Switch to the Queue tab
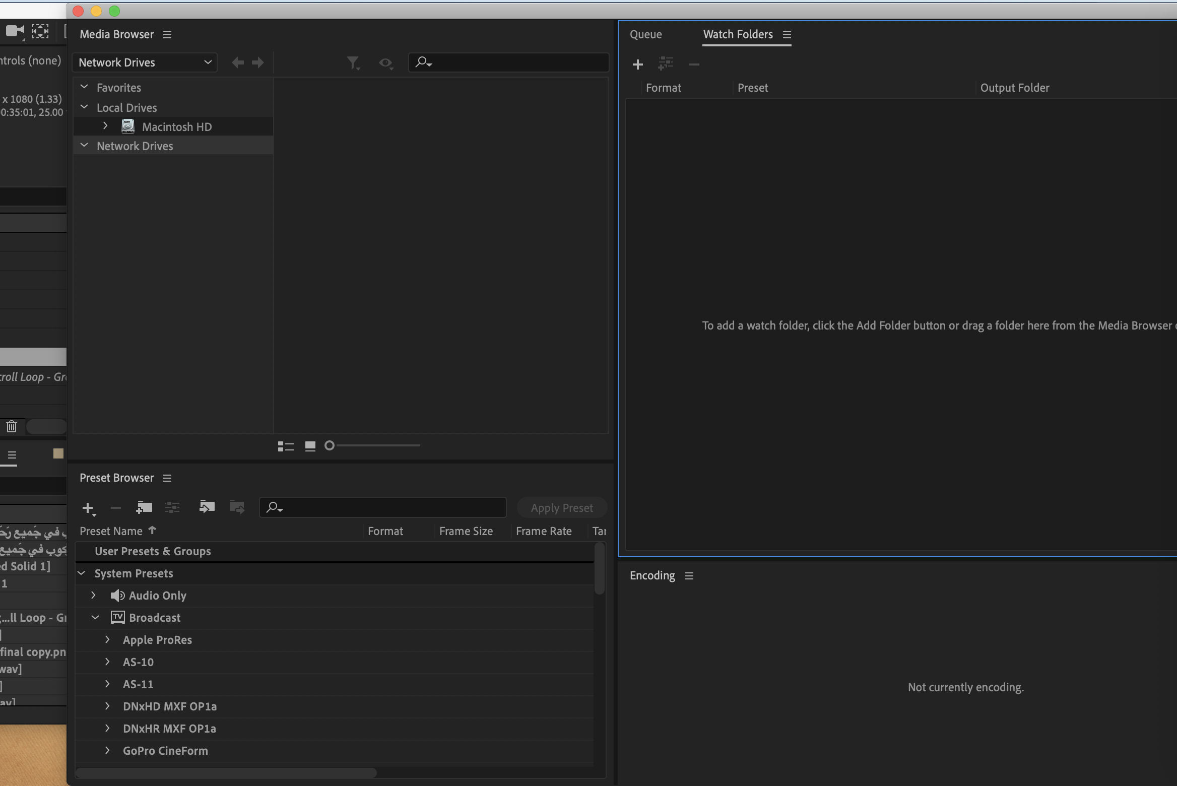1177x786 pixels. [x=645, y=34]
